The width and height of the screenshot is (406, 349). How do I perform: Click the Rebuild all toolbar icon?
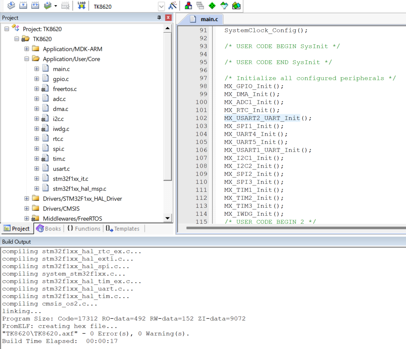[35, 6]
